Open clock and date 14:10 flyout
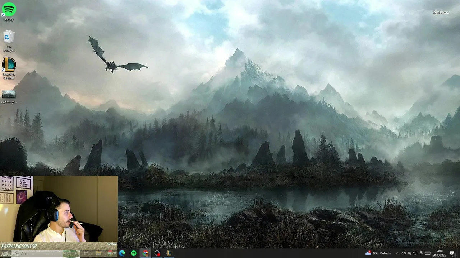The width and height of the screenshot is (460, 258). [x=439, y=253]
